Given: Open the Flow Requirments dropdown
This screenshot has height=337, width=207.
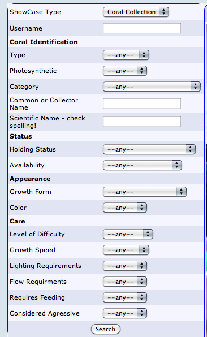Looking at the screenshot, I should pos(125,282).
